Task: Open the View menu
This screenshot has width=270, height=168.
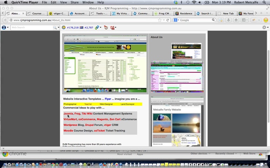Action: tap(63, 2)
